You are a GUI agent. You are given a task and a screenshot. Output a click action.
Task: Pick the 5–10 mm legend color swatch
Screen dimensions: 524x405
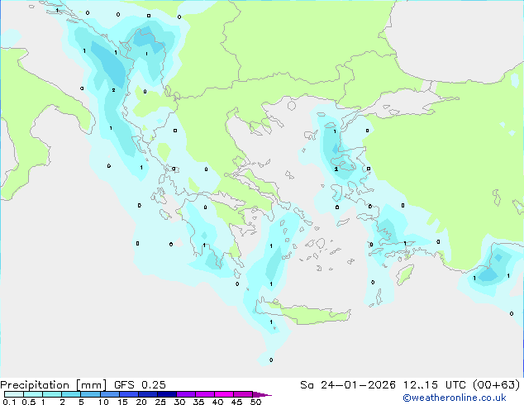tap(90, 394)
